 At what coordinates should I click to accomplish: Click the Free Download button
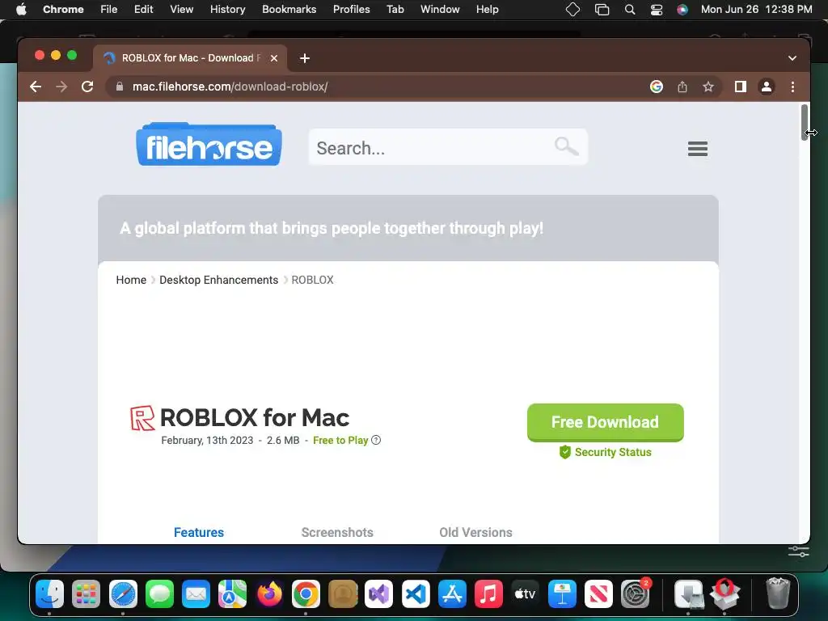(605, 422)
